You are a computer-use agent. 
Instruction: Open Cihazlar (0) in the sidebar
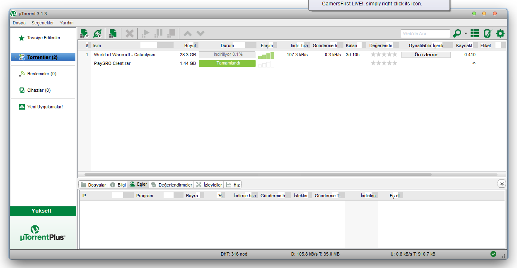pyautogui.click(x=43, y=91)
